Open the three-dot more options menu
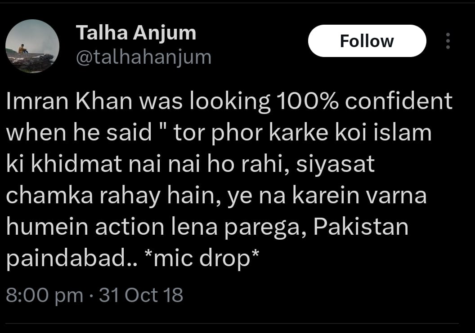Viewport: 475px width, 333px height. click(448, 41)
